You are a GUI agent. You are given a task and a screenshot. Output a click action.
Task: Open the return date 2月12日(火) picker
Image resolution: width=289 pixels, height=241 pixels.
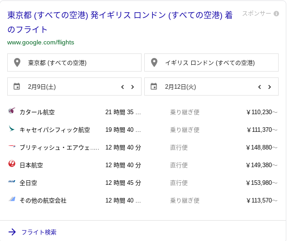[211, 87]
